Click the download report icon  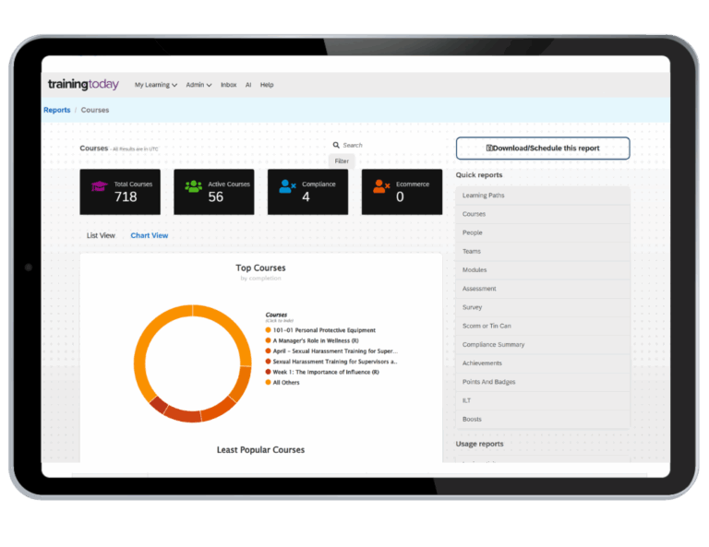coord(488,148)
